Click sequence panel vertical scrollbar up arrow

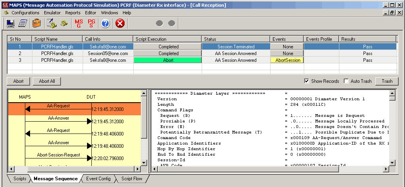click(x=144, y=93)
